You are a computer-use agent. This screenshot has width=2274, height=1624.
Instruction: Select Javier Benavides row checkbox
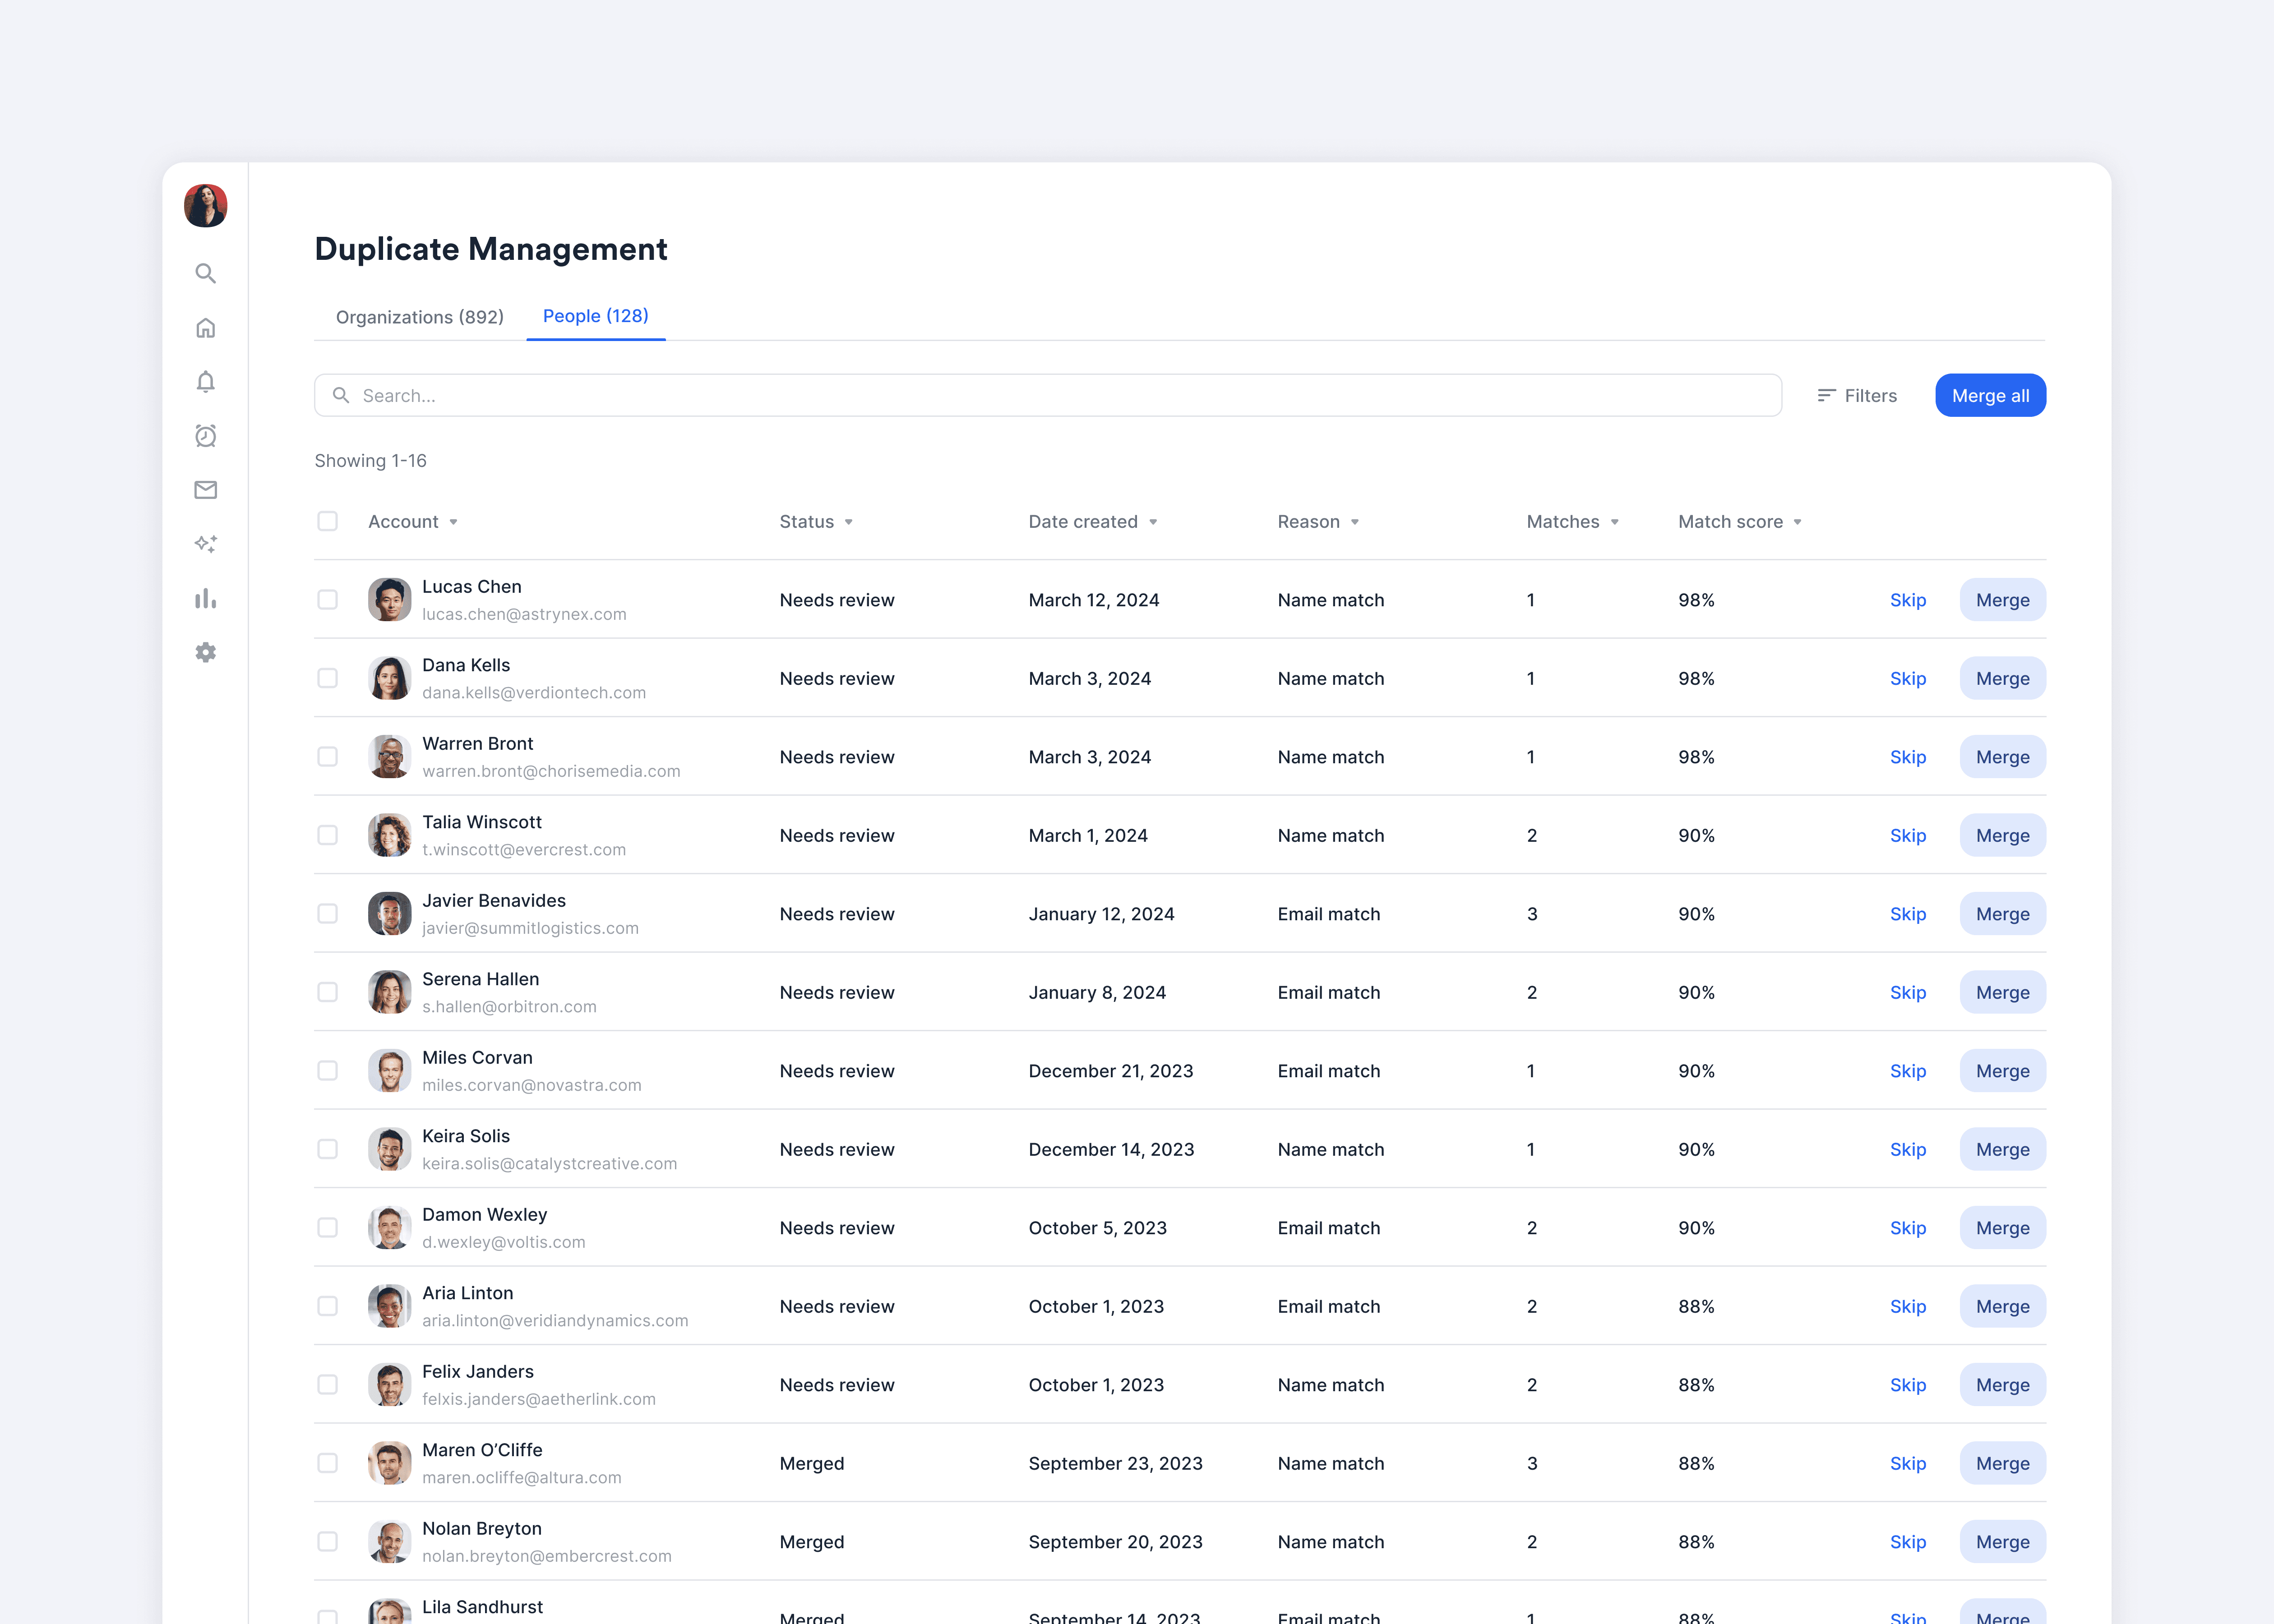[x=327, y=914]
